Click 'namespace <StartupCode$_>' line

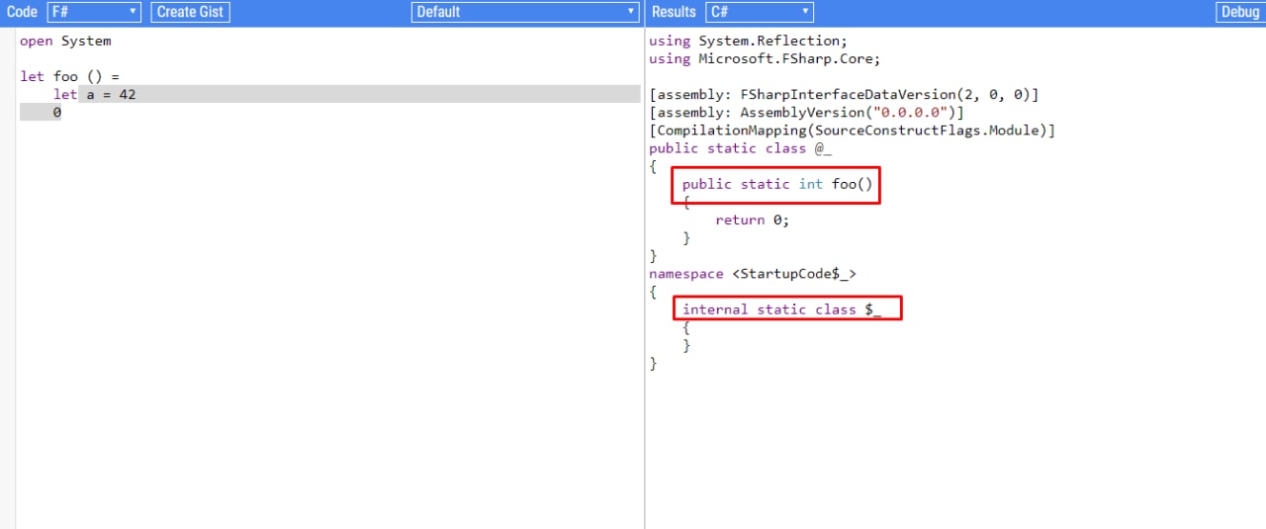(x=753, y=273)
